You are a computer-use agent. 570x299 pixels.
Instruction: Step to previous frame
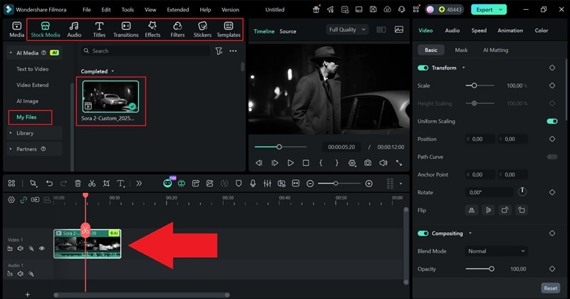[x=259, y=163]
